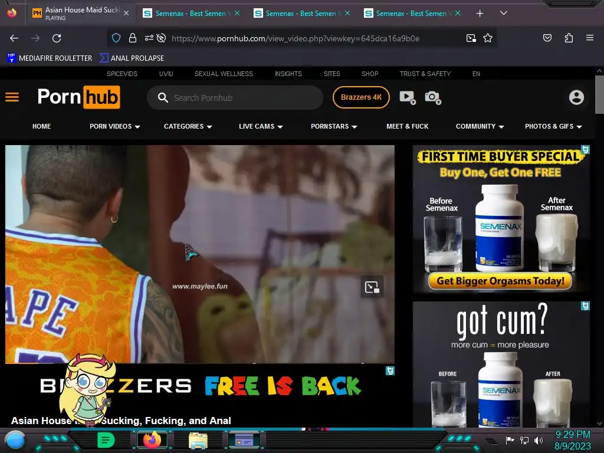Switch to the third Semenax tab
Screen dimensions: 604x453
[301, 14]
